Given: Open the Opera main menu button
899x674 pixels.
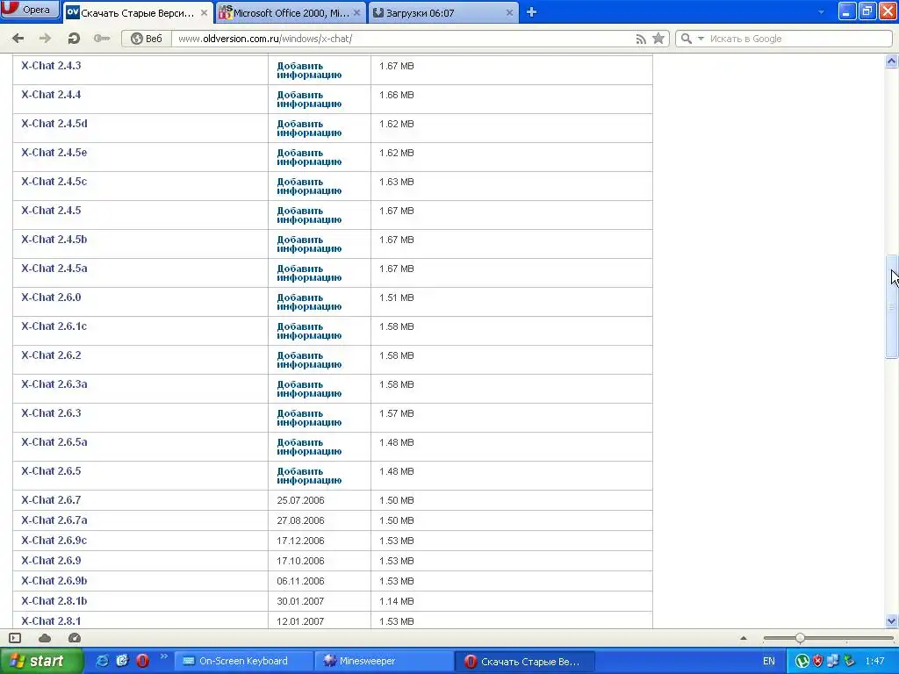Looking at the screenshot, I should click(x=30, y=9).
